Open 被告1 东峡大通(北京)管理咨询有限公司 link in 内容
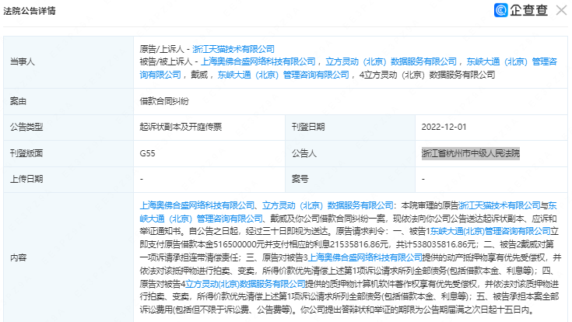The width and height of the screenshot is (572, 322). click(490, 231)
